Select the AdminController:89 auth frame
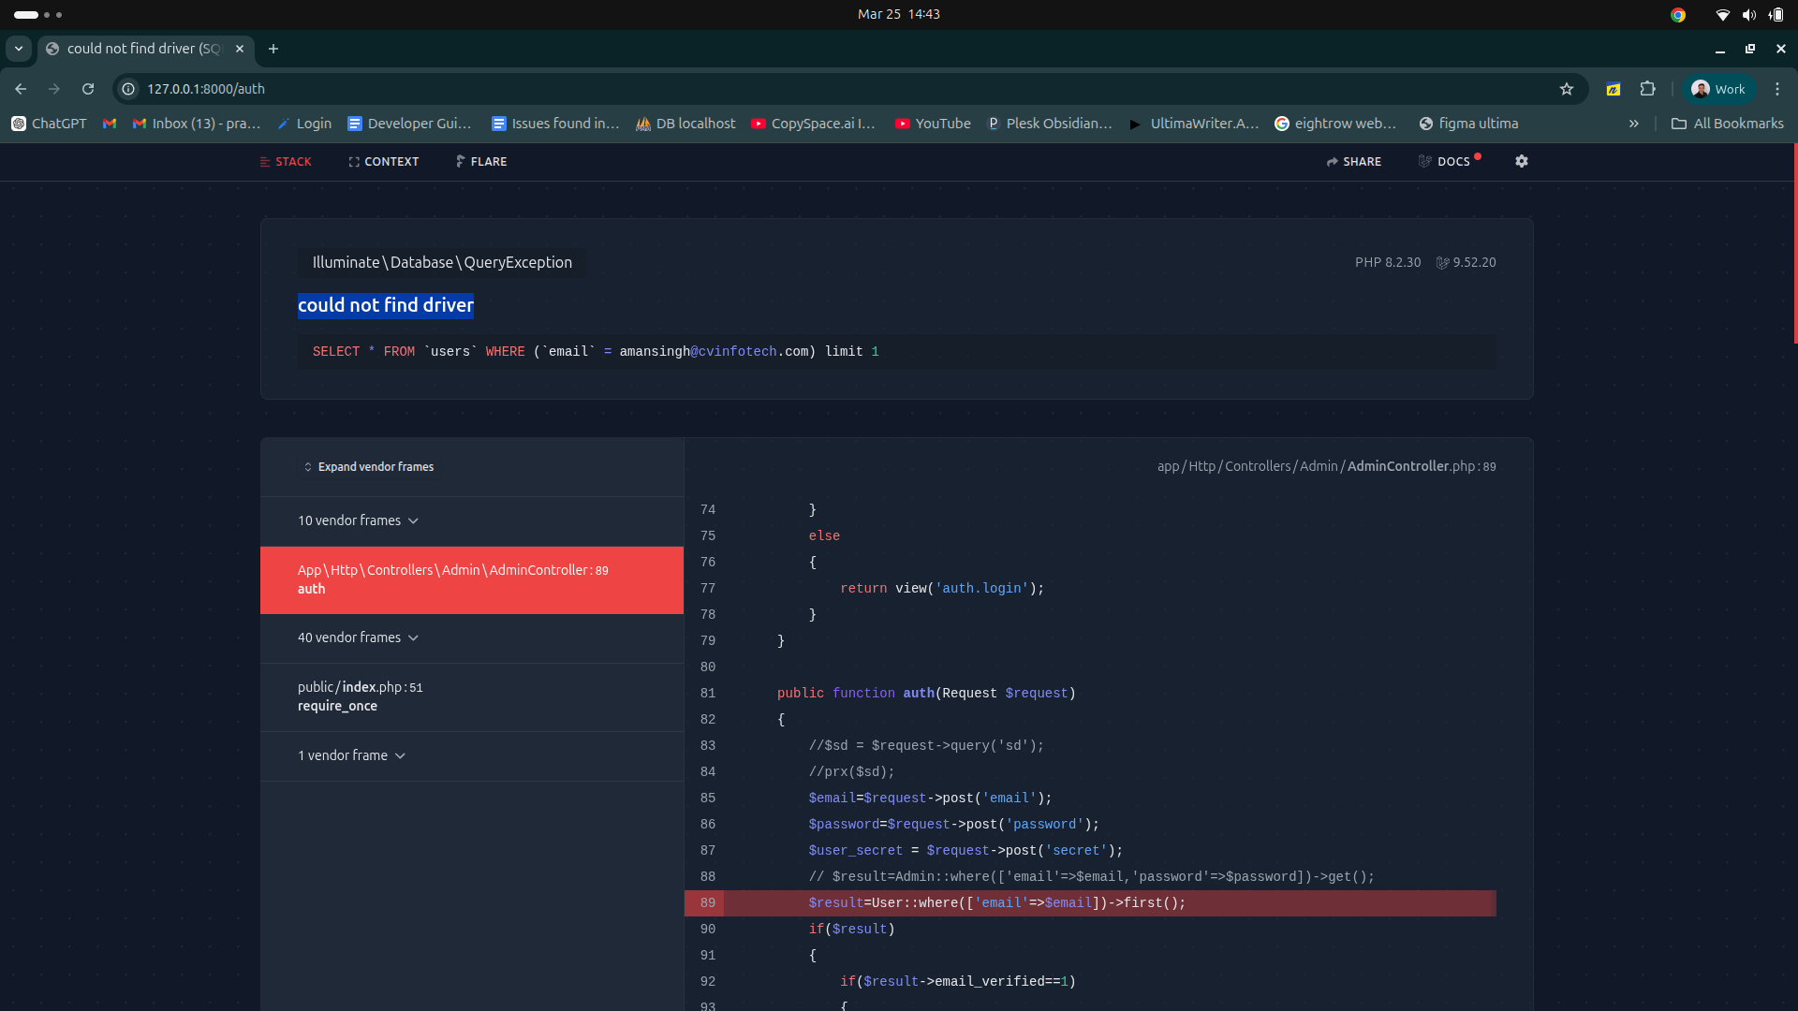Screen dimensions: 1798x1011 click(x=472, y=579)
